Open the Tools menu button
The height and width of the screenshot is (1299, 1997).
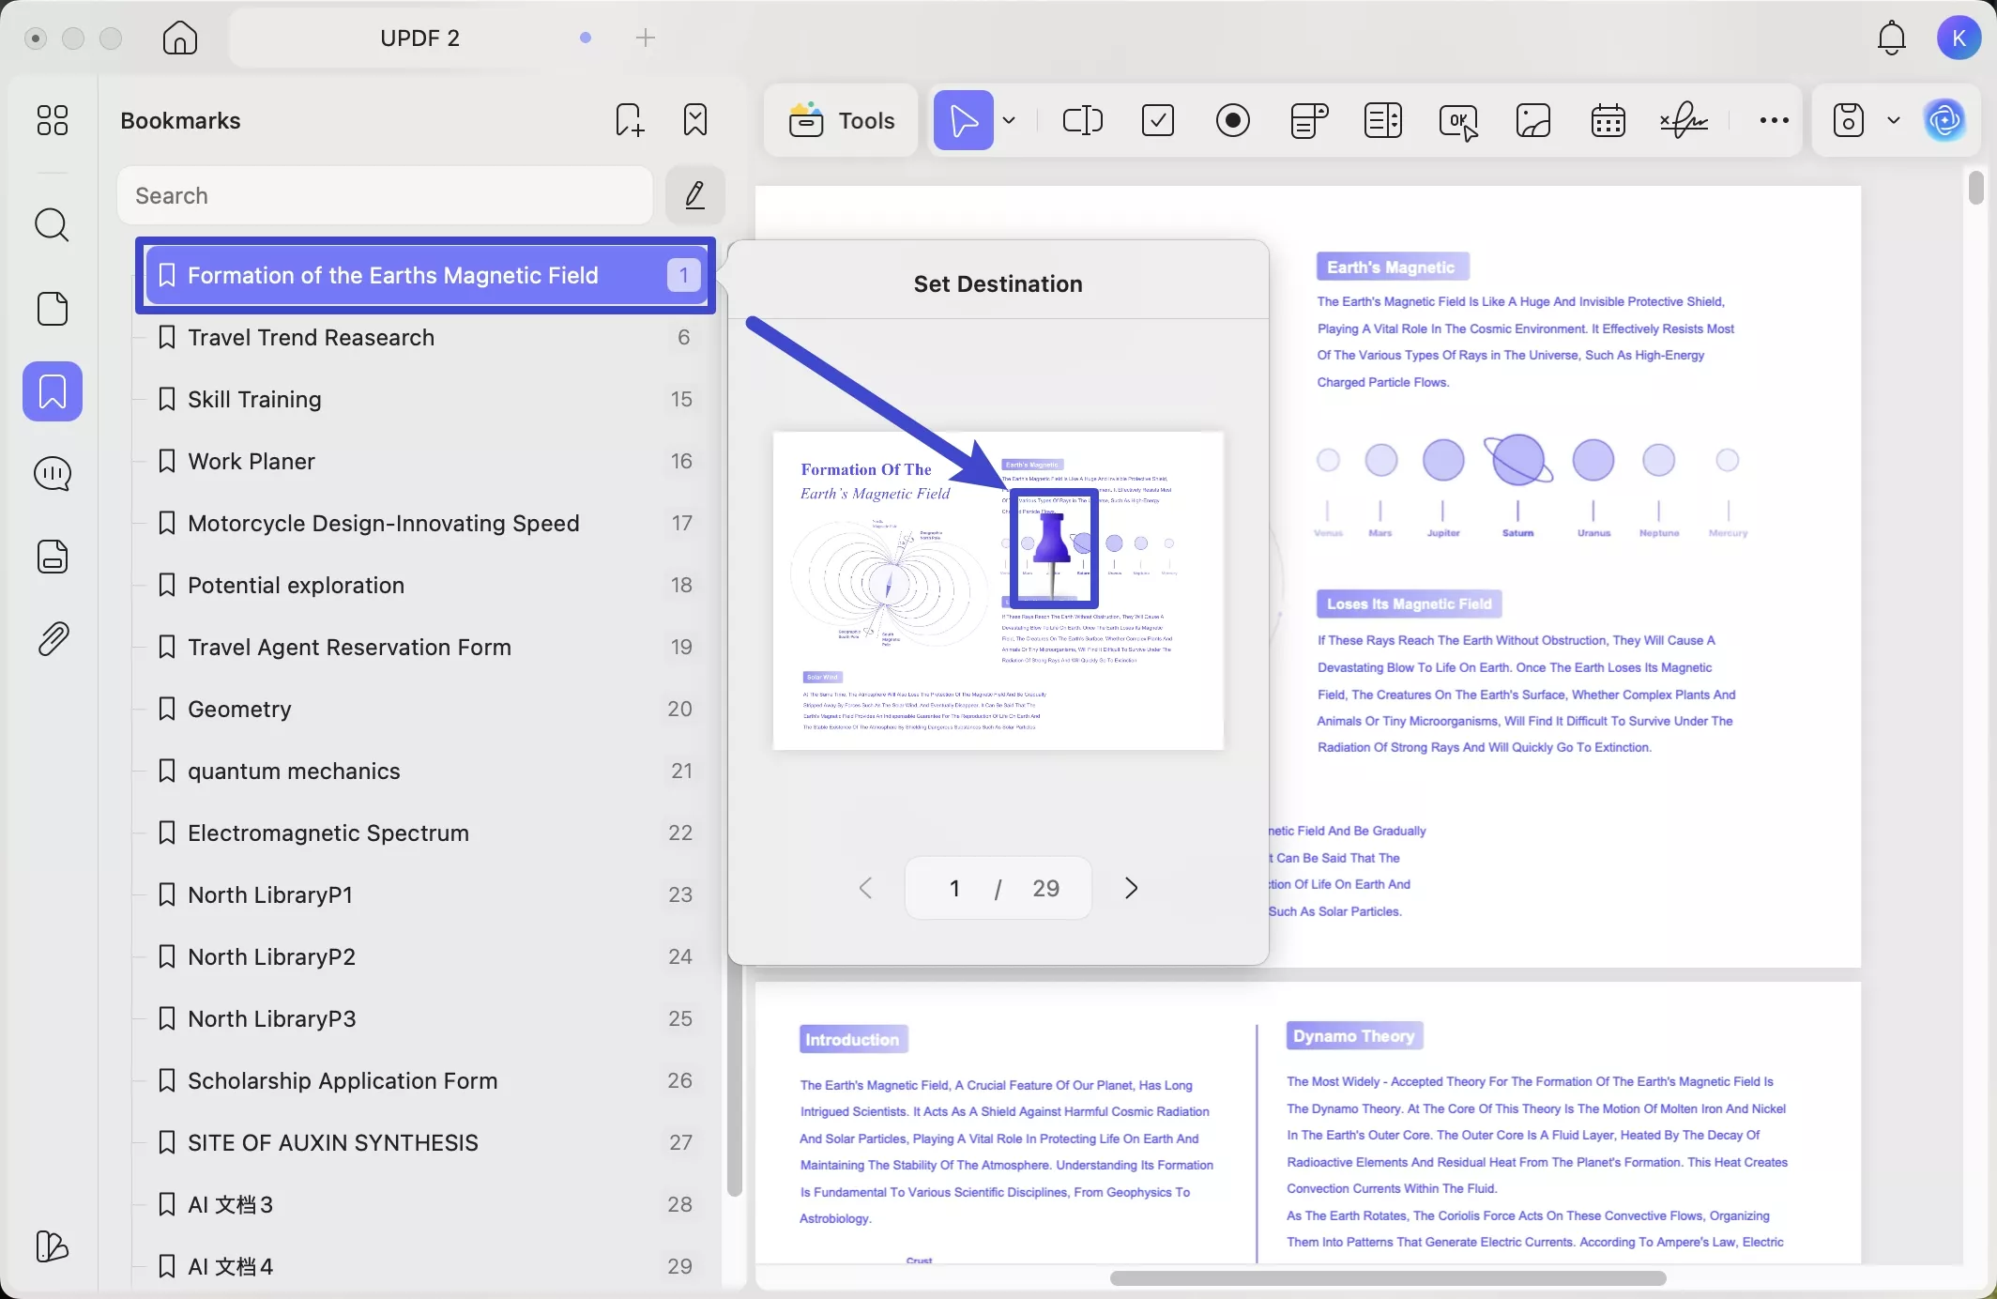coord(842,120)
